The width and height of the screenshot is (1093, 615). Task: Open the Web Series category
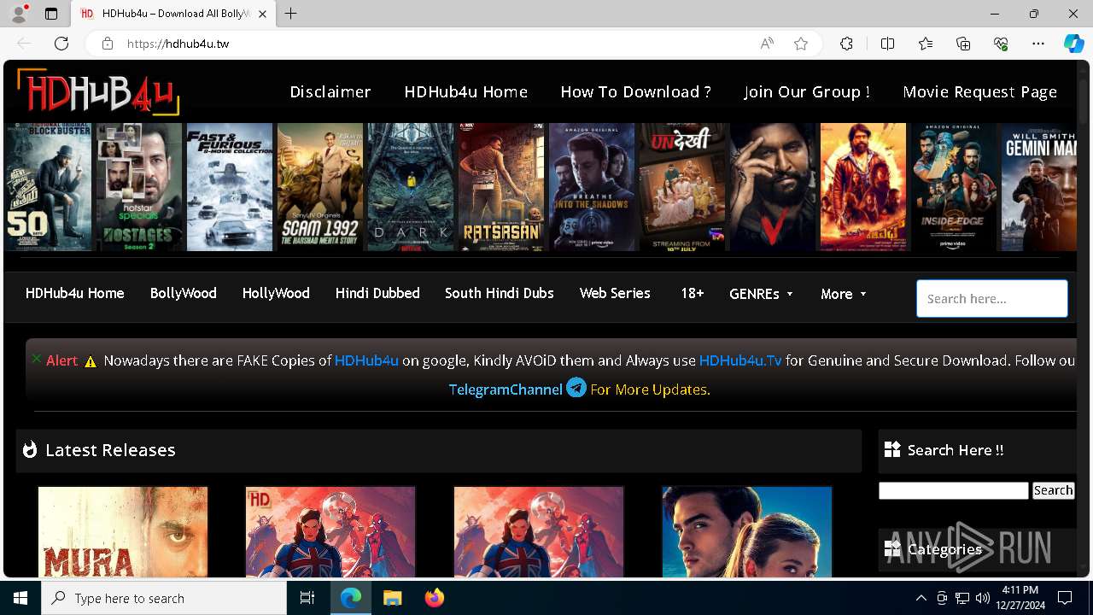point(615,293)
